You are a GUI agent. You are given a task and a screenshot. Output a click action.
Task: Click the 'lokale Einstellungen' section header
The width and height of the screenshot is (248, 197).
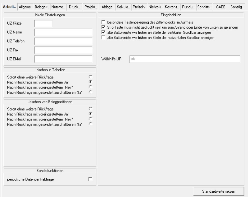click(50, 15)
